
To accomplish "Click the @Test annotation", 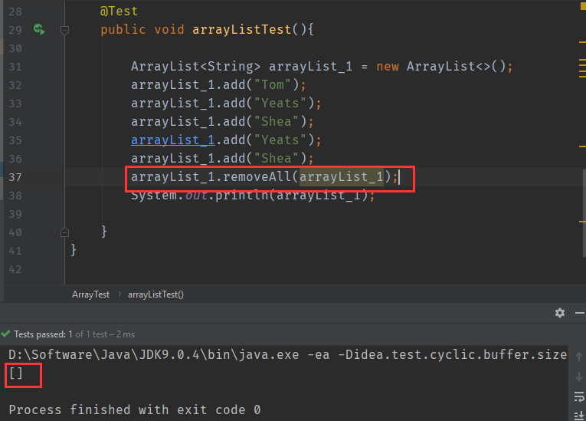I will [x=119, y=12].
